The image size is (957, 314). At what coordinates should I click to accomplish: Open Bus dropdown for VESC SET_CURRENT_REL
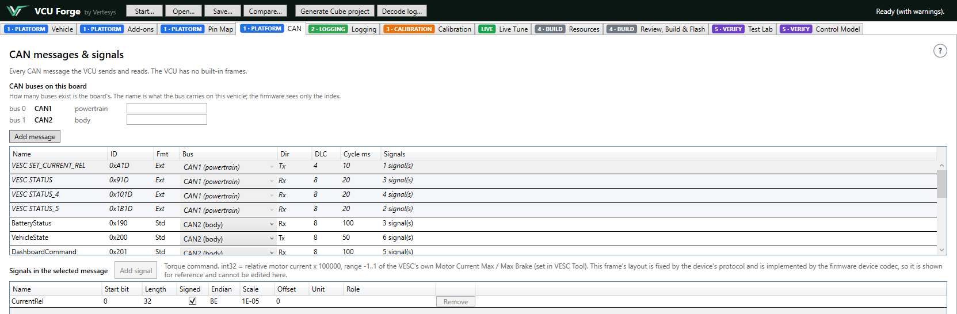coord(228,167)
